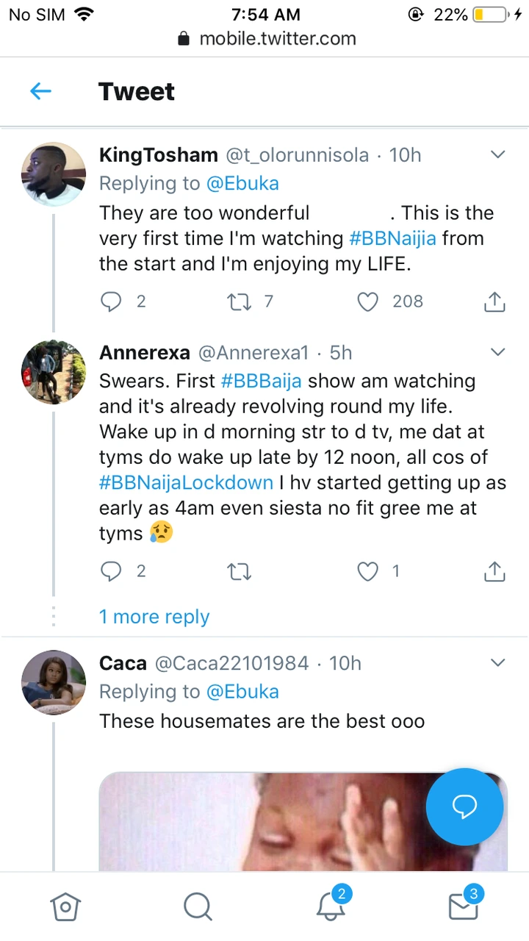Like KingTosham's tweet
Viewport: 529px width, 941px height.
coord(367,301)
